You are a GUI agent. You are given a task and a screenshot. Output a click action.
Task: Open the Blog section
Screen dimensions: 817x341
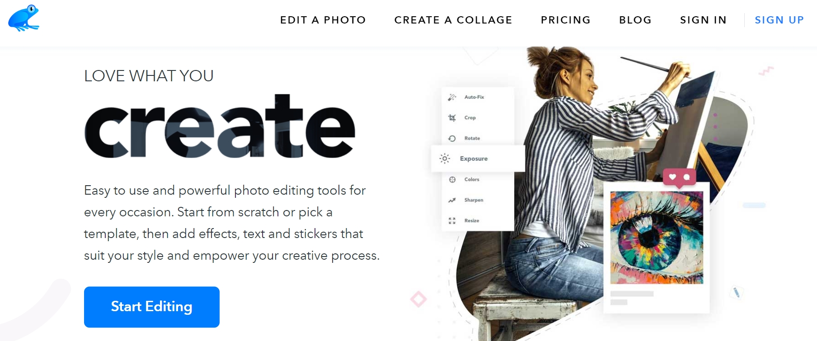pos(635,20)
